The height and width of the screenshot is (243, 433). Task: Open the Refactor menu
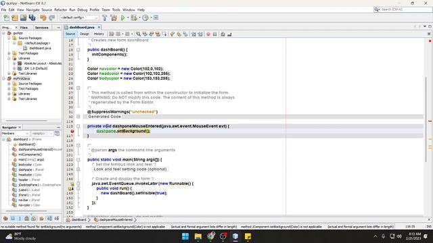tap(60, 9)
